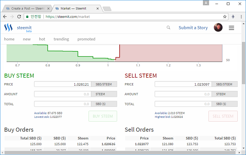Open the promoted feed

[87, 39]
